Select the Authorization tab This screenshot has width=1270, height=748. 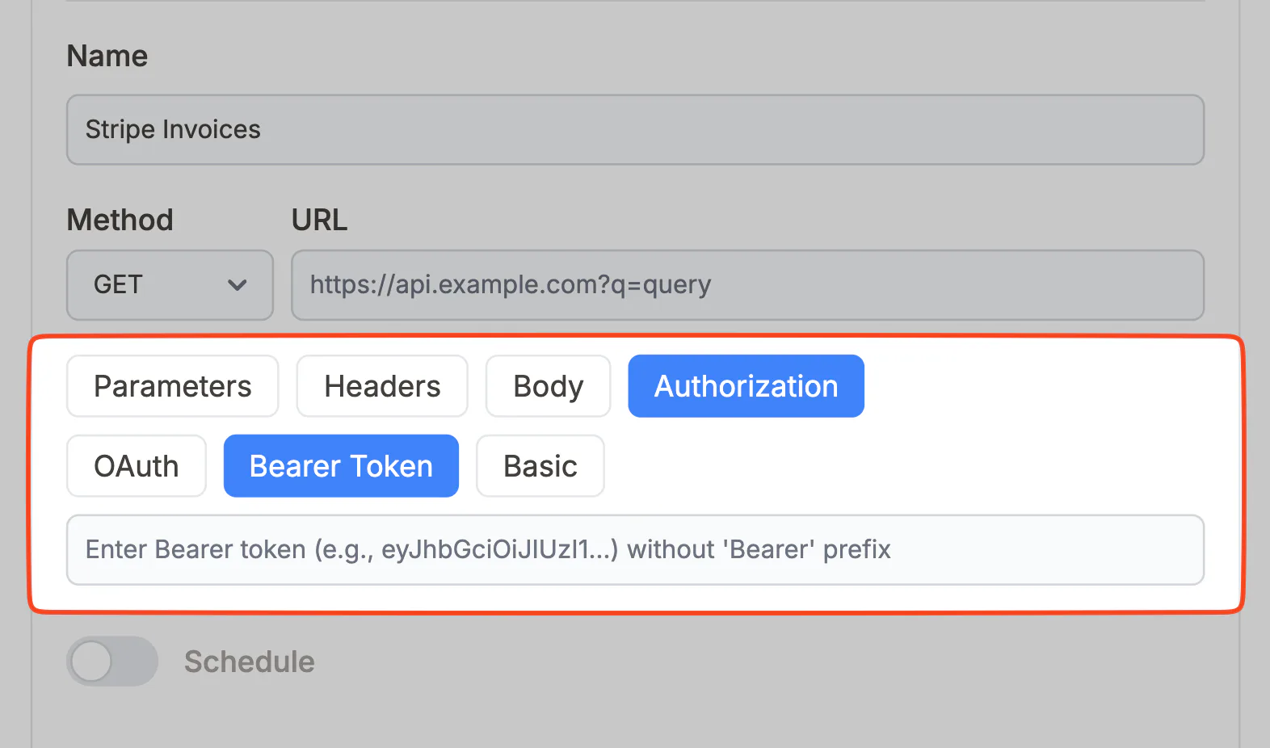pyautogui.click(x=746, y=386)
